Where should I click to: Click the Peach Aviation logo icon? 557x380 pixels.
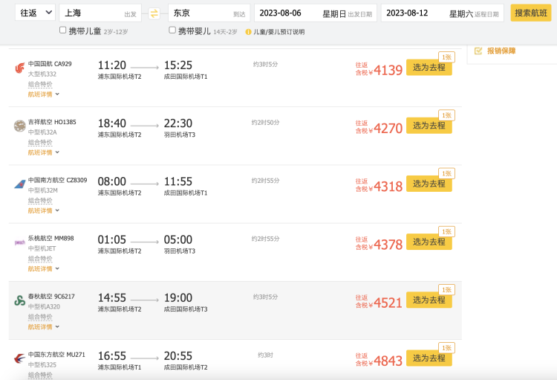(x=19, y=242)
